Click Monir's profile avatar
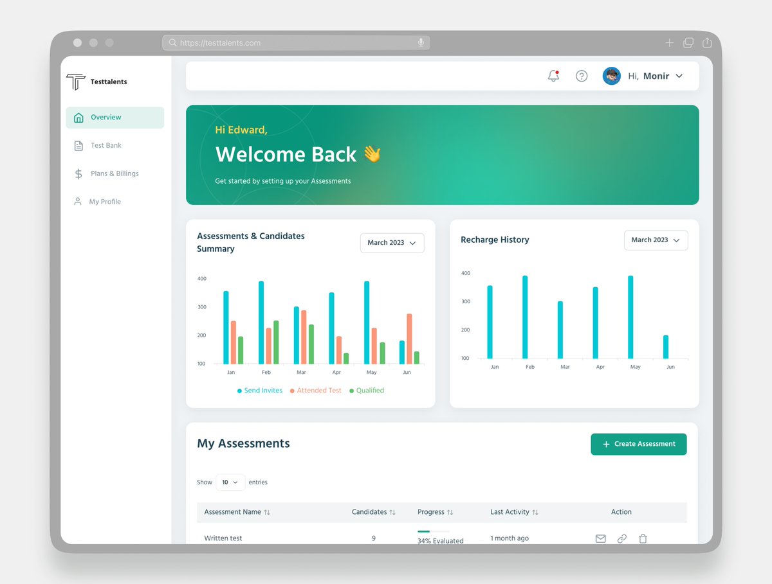 click(611, 75)
